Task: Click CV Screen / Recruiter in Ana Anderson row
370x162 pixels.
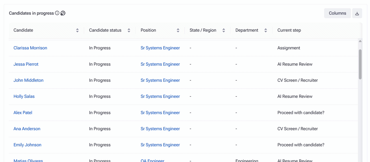Action: point(297,129)
